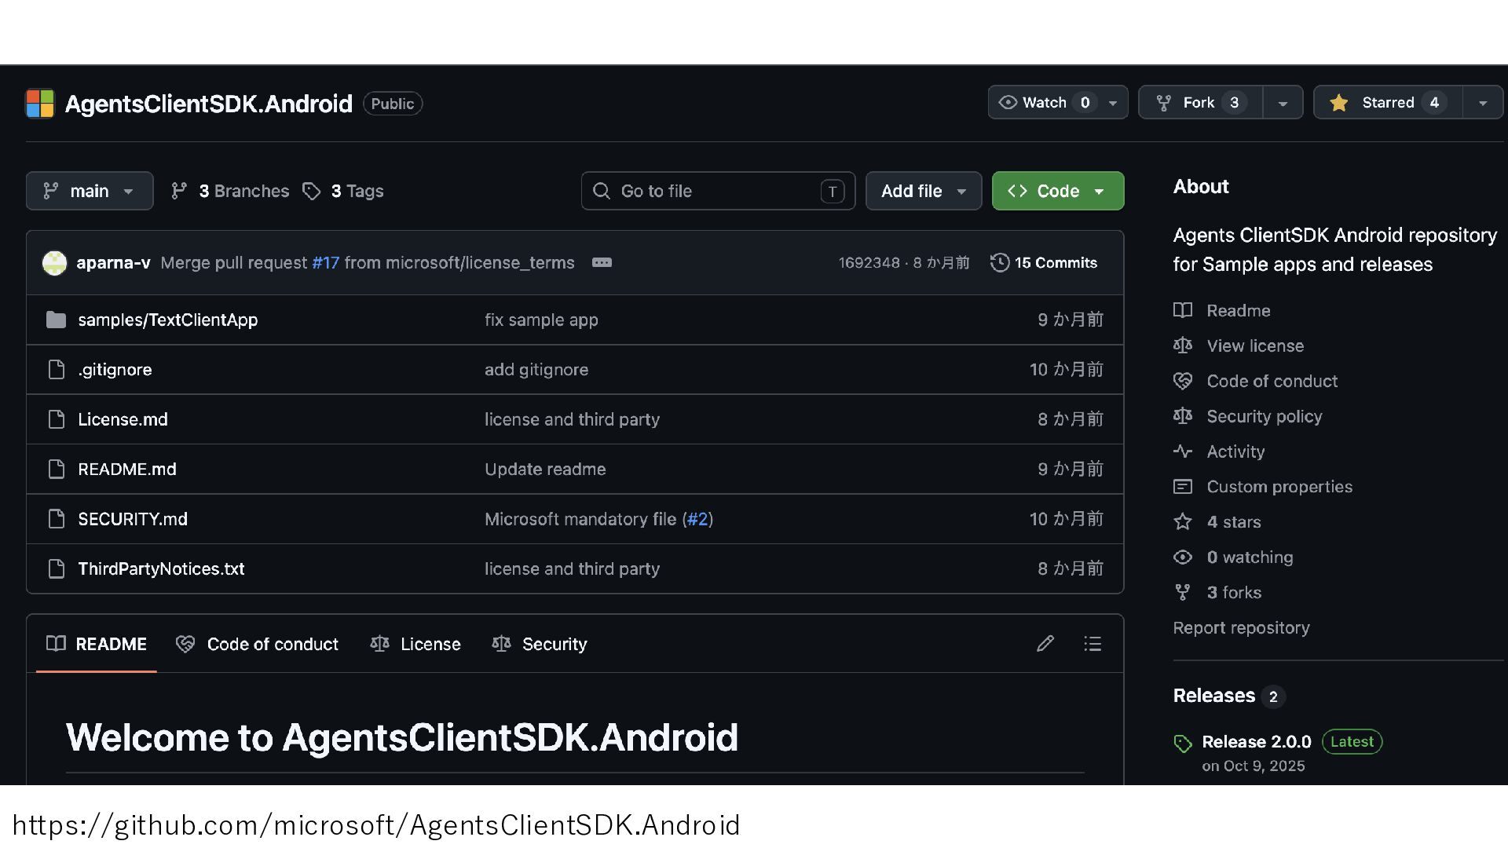This screenshot has width=1508, height=848.
Task: Open the README outline list icon
Action: [1093, 644]
